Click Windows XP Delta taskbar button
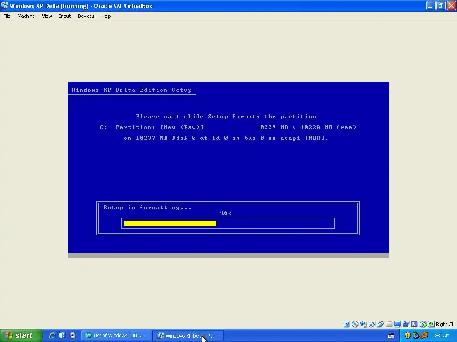Image resolution: width=457 pixels, height=342 pixels. (x=188, y=336)
